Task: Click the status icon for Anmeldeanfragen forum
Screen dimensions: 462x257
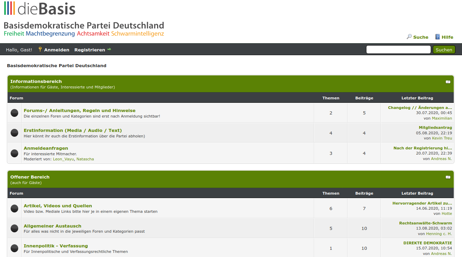Action: (x=14, y=153)
